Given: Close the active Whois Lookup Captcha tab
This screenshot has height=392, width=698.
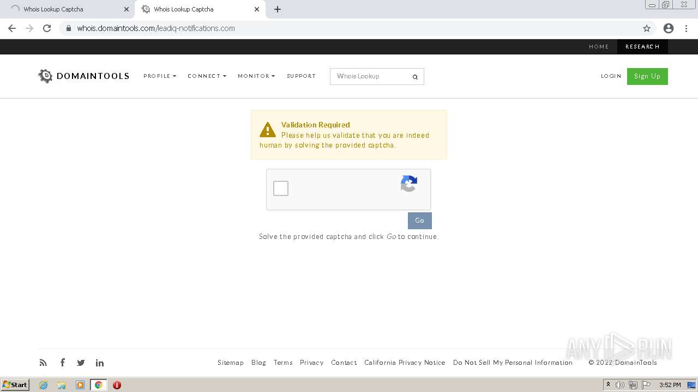Looking at the screenshot, I should [x=257, y=9].
